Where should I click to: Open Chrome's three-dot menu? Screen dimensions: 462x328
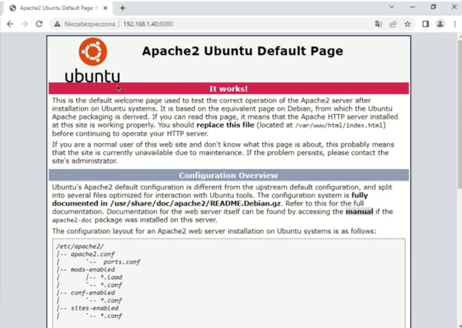pyautogui.click(x=454, y=24)
